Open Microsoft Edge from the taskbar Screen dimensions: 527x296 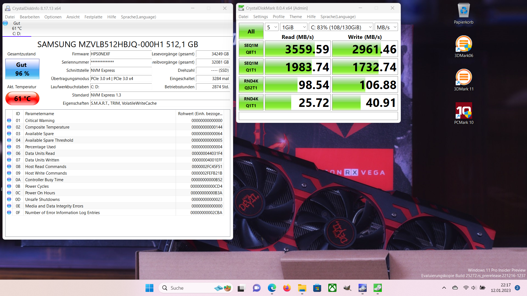click(x=272, y=288)
